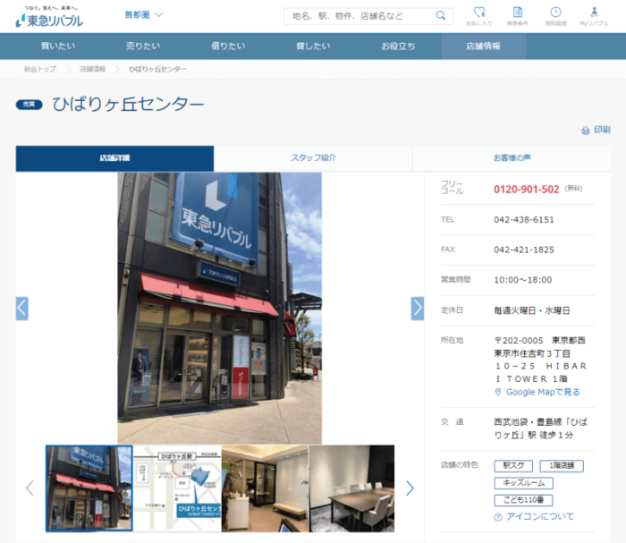Screen dimensions: 626x543
Task: Switch to the スタッフ紹介 tab
Action: coord(313,158)
